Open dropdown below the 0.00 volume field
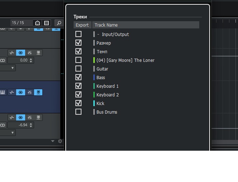The width and height of the screenshot is (238, 182). coord(13,68)
